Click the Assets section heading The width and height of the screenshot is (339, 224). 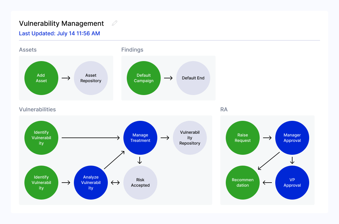pos(28,50)
